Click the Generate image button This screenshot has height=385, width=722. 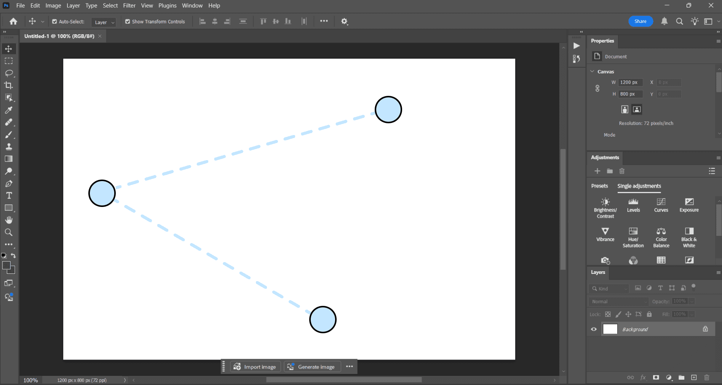click(x=311, y=367)
